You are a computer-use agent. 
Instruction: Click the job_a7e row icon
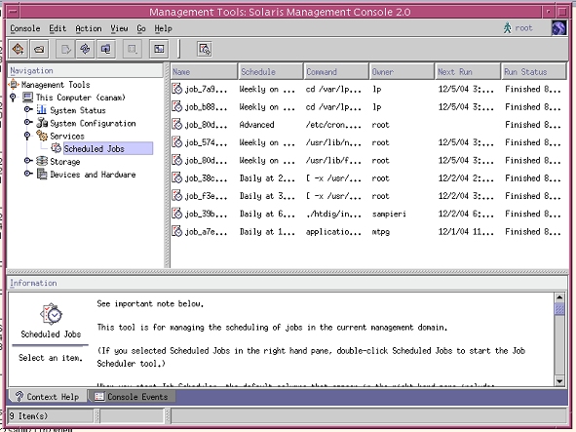click(x=177, y=231)
